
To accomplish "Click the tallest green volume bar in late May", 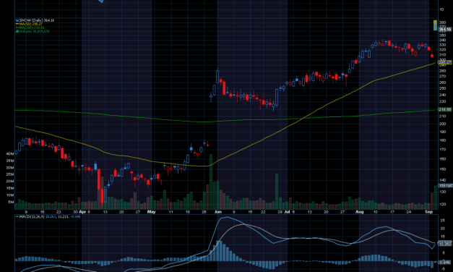I will point(211,182).
